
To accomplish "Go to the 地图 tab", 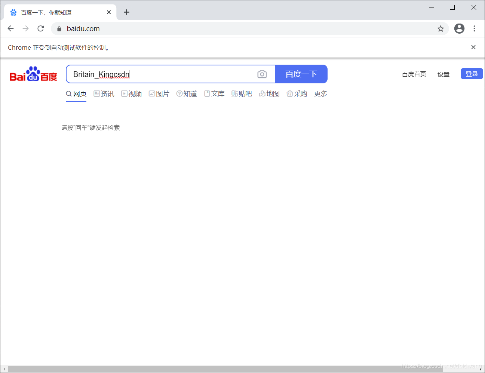I will tap(270, 94).
